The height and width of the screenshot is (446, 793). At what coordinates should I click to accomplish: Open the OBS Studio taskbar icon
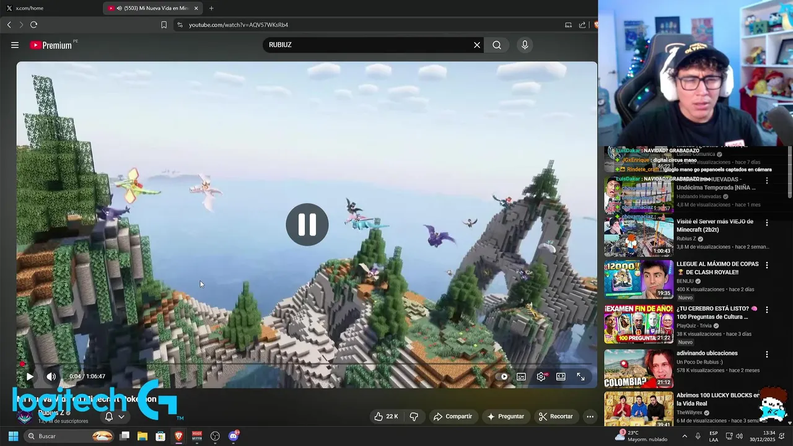[215, 436]
